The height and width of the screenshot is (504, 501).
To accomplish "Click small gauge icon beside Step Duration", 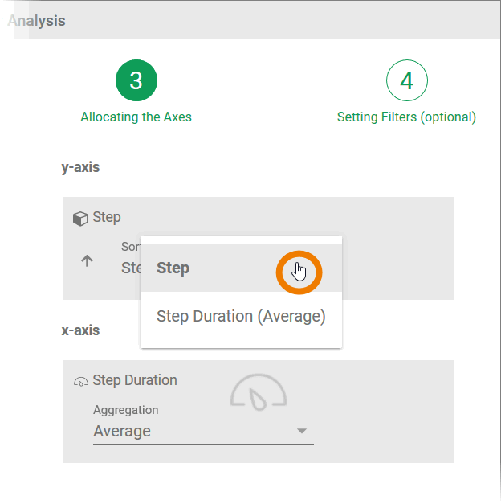I will point(80,381).
